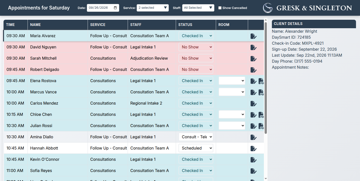Image resolution: width=360 pixels, height=181 pixels.
Task: Select the Sofia Reyes name cell
Action: click(x=58, y=171)
